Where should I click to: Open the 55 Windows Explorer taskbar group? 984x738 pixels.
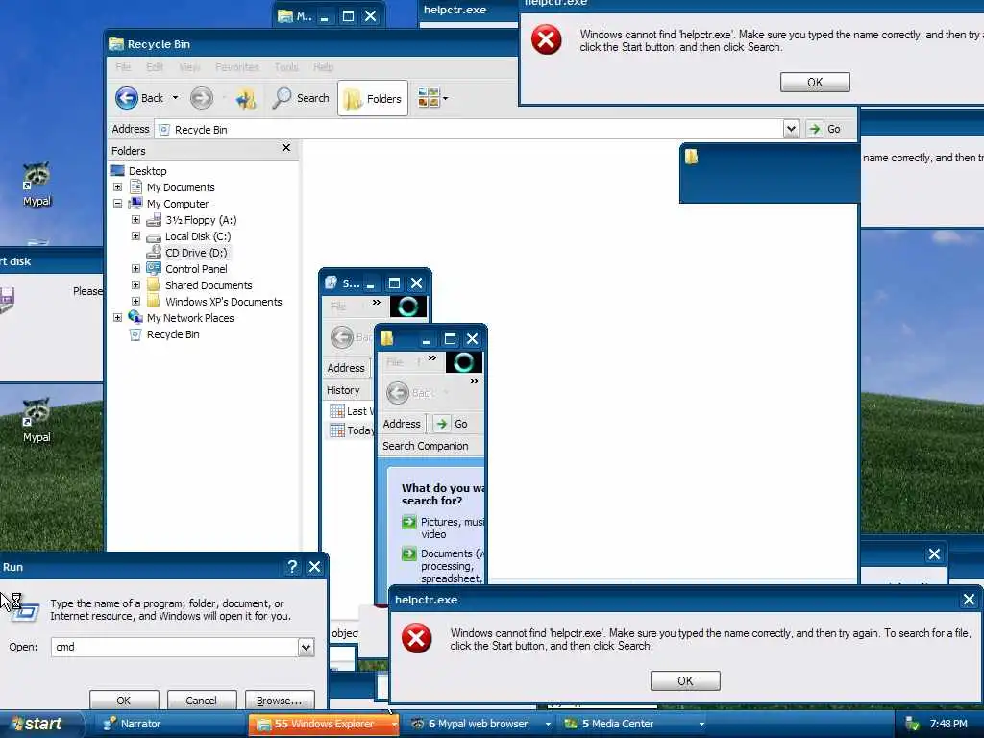[x=324, y=724]
